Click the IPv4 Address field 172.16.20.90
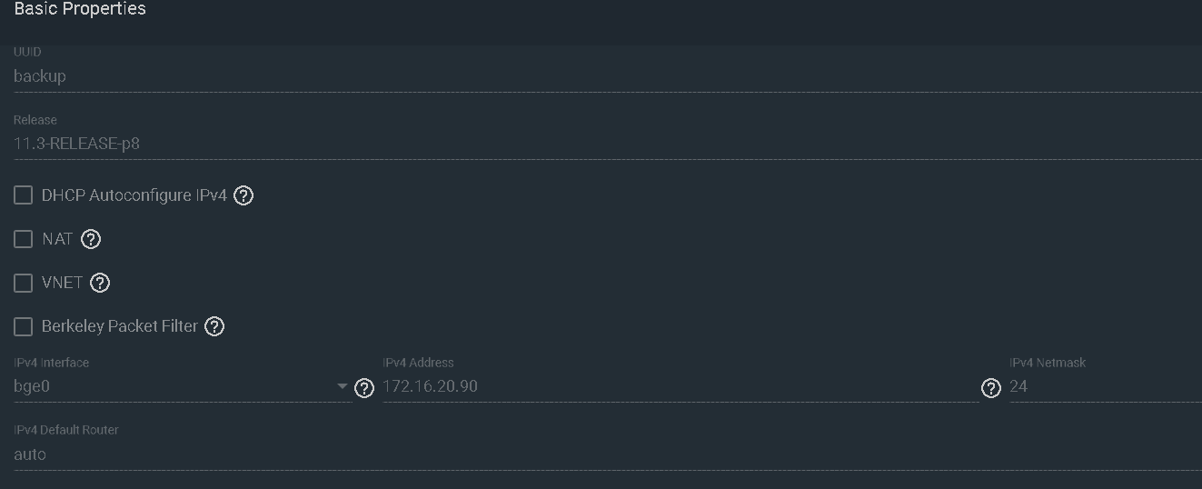Viewport: 1202px width, 489px height. (x=680, y=386)
